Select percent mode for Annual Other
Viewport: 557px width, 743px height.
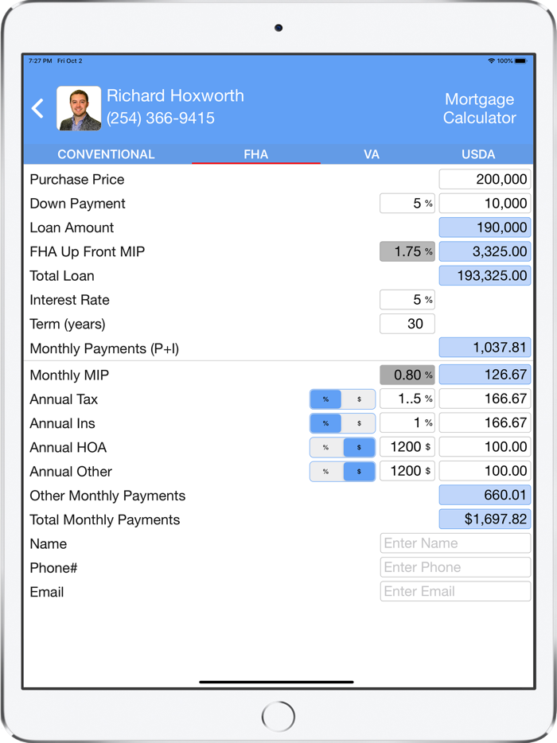325,472
